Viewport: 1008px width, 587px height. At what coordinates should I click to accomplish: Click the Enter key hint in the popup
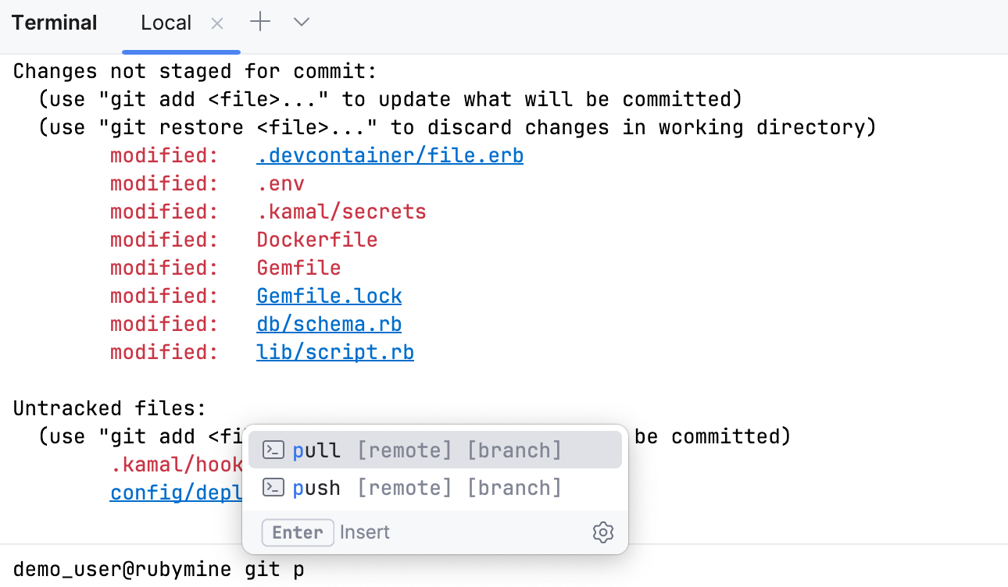(x=298, y=532)
